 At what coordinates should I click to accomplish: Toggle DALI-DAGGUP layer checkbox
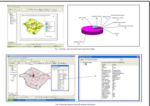[x=11, y=74]
